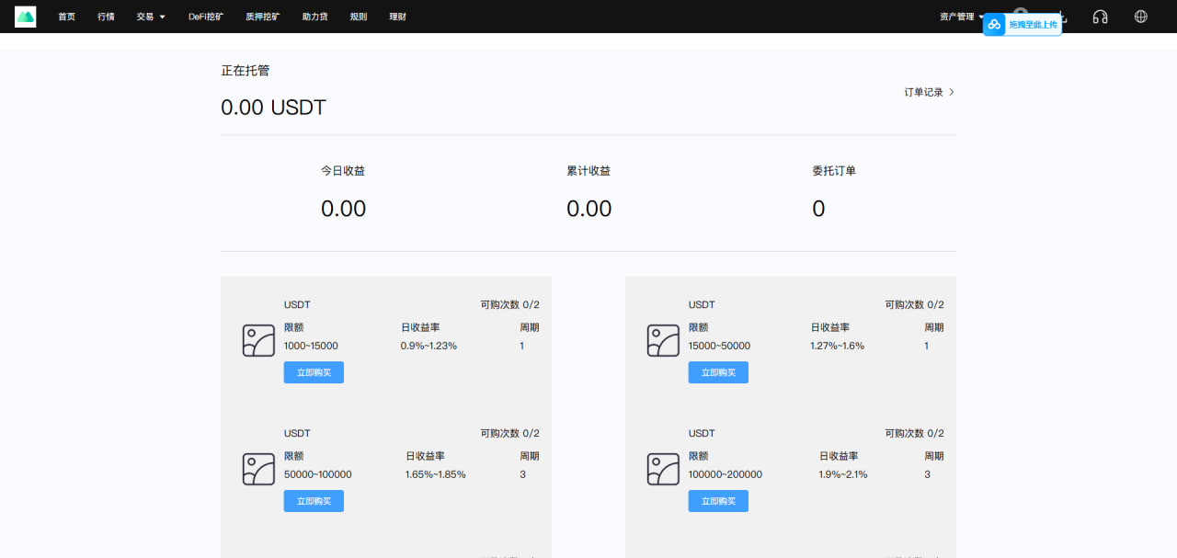Open the DeFi挖矿 menu item
The height and width of the screenshot is (558, 1177).
click(206, 17)
